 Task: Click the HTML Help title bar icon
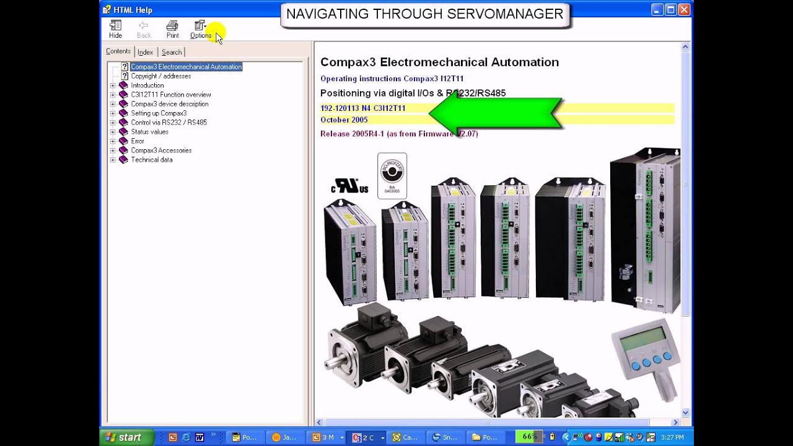point(107,10)
